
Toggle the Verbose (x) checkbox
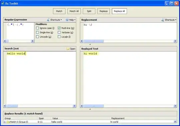click(x=59, y=32)
